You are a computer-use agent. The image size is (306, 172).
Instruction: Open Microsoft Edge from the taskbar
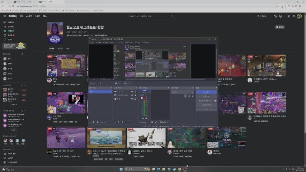point(159,169)
